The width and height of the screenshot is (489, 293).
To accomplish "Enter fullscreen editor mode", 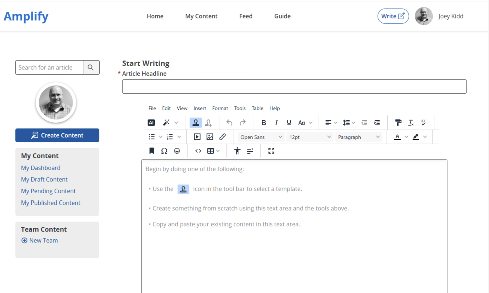I will [x=271, y=151].
